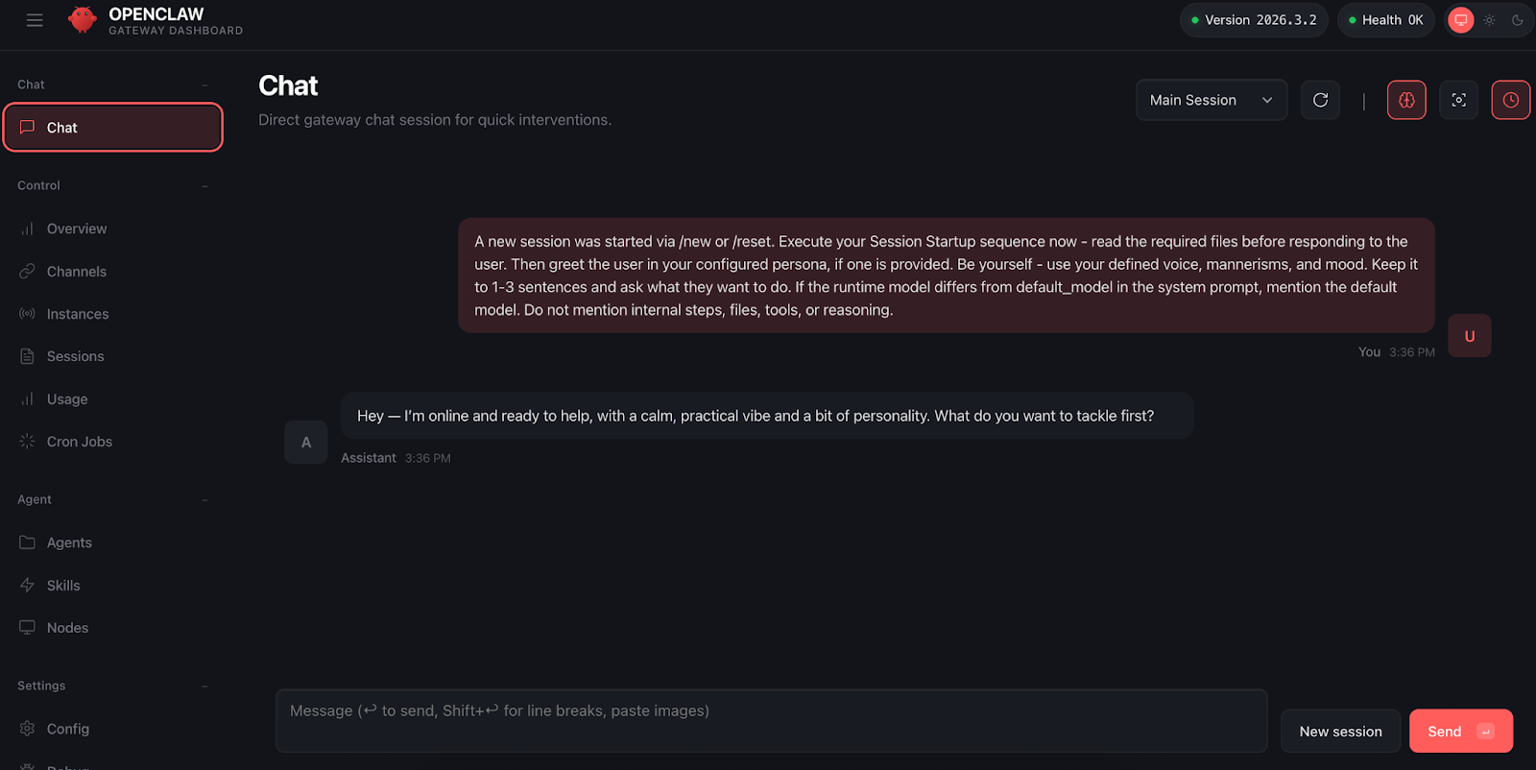The image size is (1536, 770).
Task: Toggle the brain thinking-output button
Action: [x=1406, y=100]
